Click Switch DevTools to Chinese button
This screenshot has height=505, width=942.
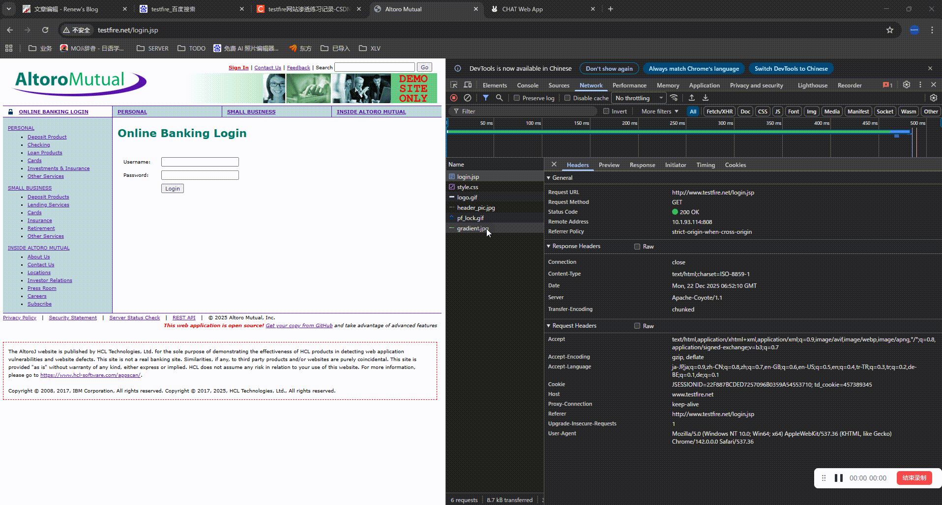point(791,69)
